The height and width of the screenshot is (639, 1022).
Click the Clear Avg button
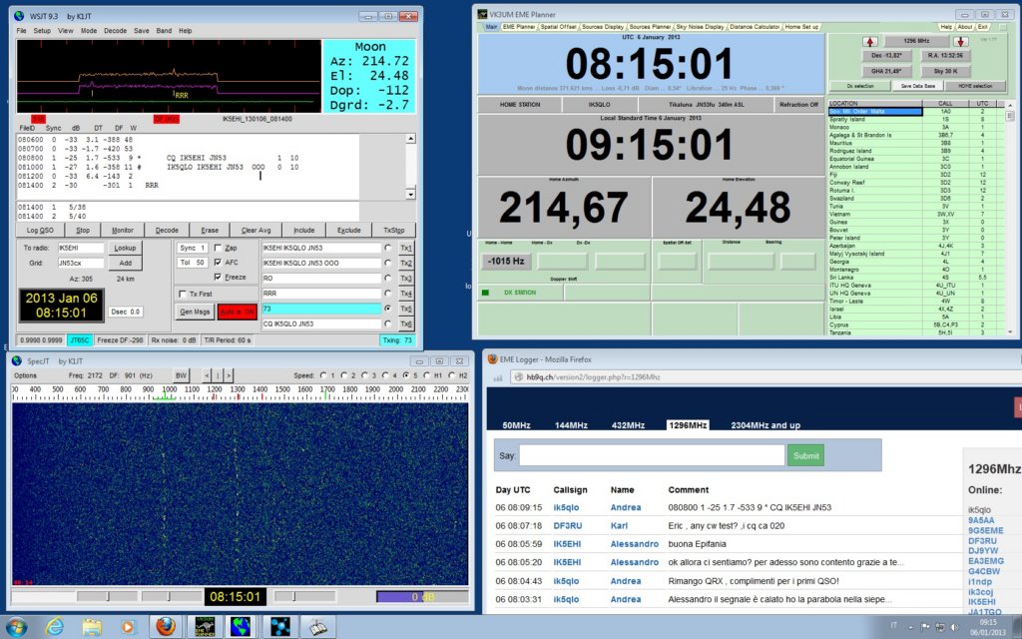(x=255, y=231)
